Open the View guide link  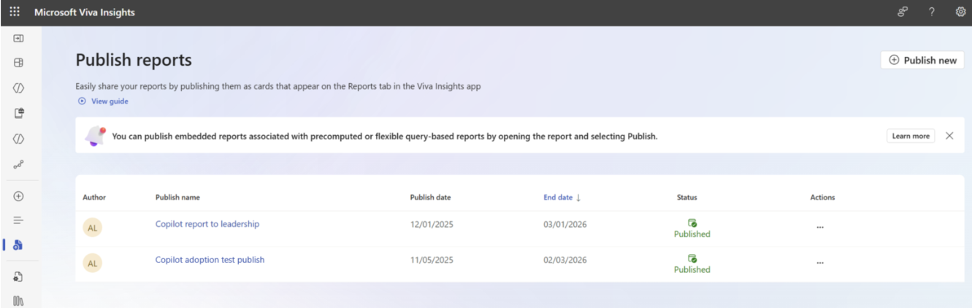coord(103,101)
